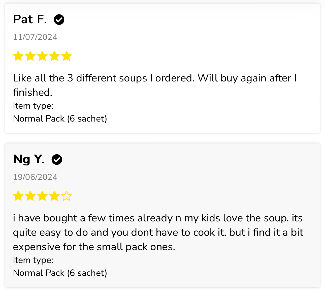Viewport: 325px width, 291px height.
Task: Click first star in Pat F. rating
Action: (x=18, y=56)
